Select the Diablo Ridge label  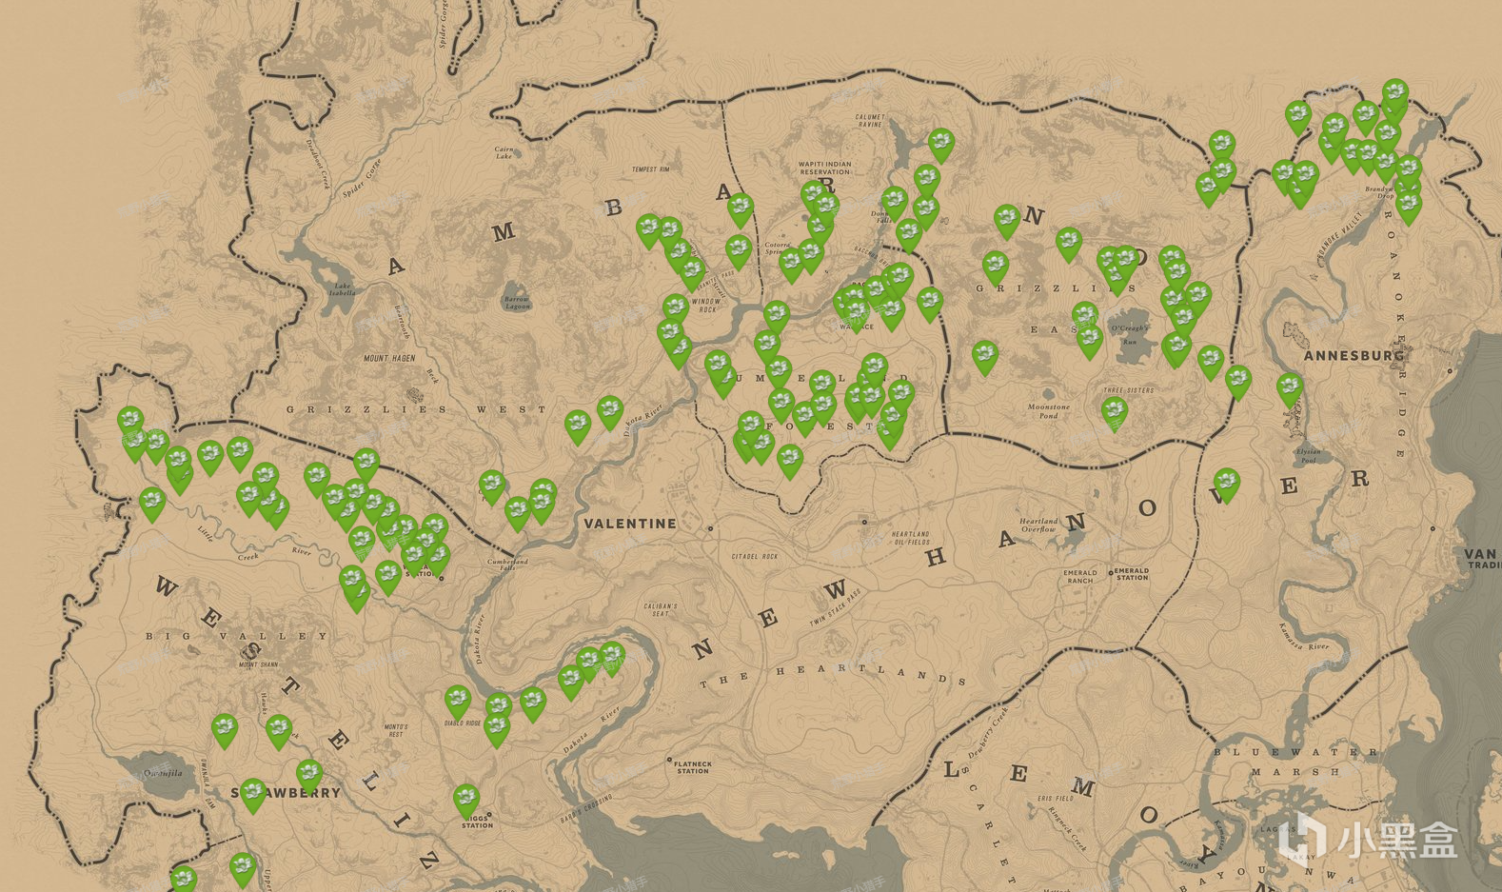pos(463,724)
